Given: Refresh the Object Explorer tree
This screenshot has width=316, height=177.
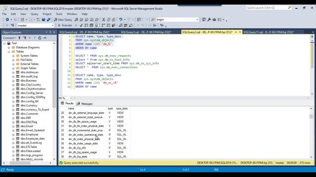Looking at the screenshot, I should 39,38.
